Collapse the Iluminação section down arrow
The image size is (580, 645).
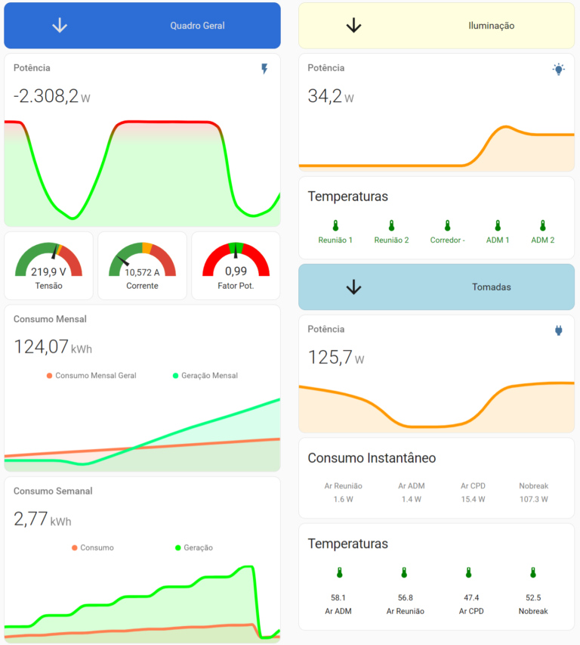pyautogui.click(x=353, y=26)
